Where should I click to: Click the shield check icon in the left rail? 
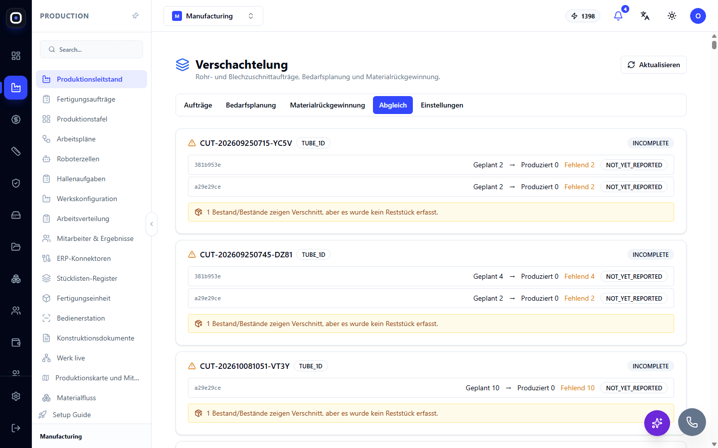point(16,183)
